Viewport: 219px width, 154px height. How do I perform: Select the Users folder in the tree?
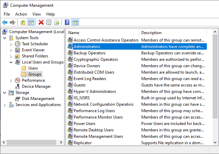33,68
